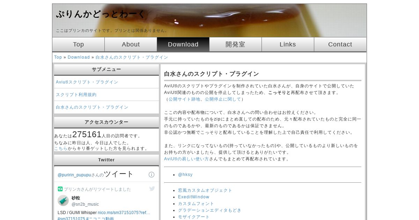Click the プリンカさんがリツイートしました text
The height and width of the screenshot is (220, 419).
coord(97,189)
